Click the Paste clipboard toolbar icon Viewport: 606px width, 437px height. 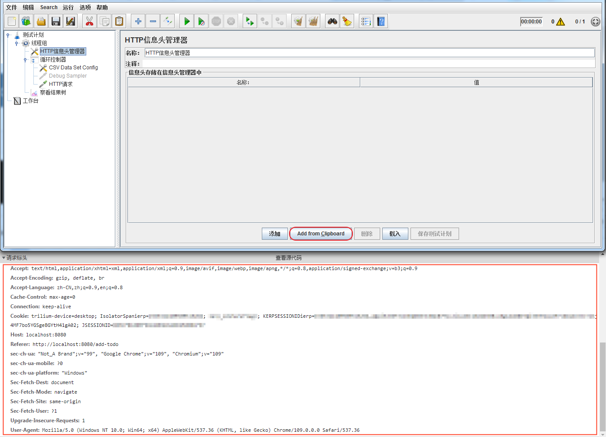[119, 21]
